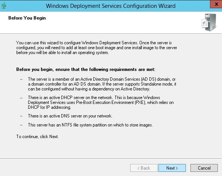Click the blank white header area under 'Before You Begin'
Screen dimensions: 222x176
pyautogui.click(x=99, y=27)
